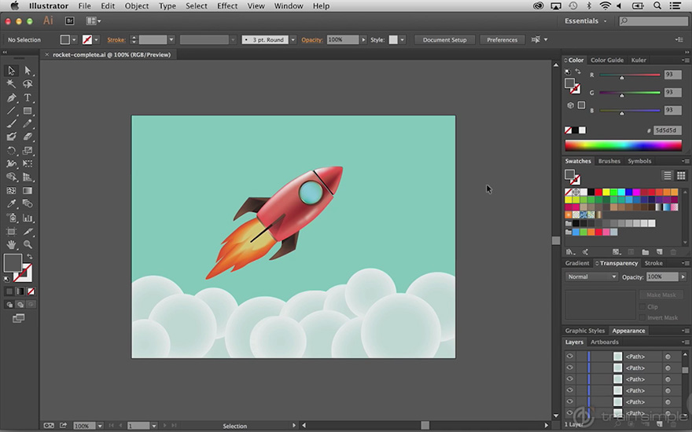Select the Hand tool
The image size is (692, 432).
point(11,244)
